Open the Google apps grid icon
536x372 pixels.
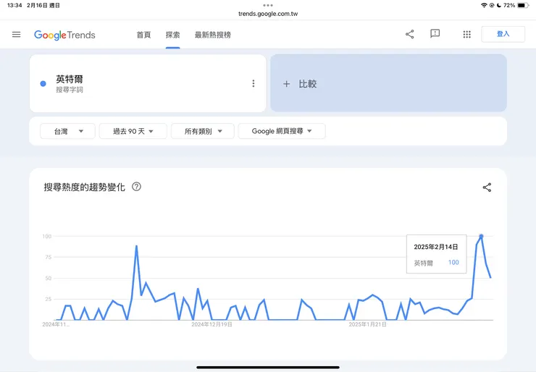[x=467, y=34]
